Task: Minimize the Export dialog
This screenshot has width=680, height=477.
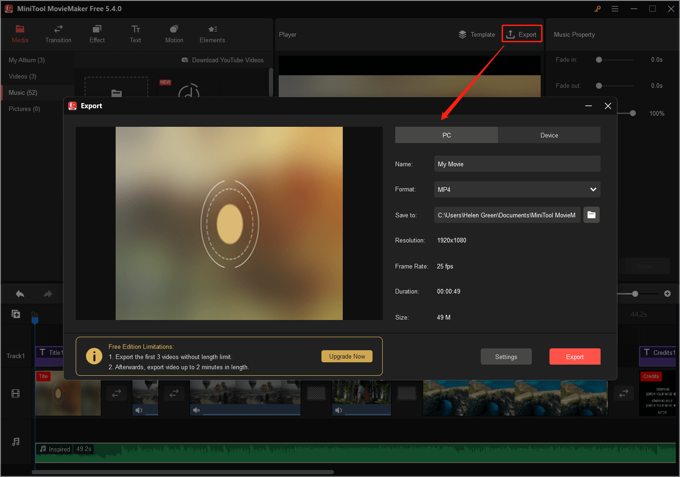Action: point(588,106)
